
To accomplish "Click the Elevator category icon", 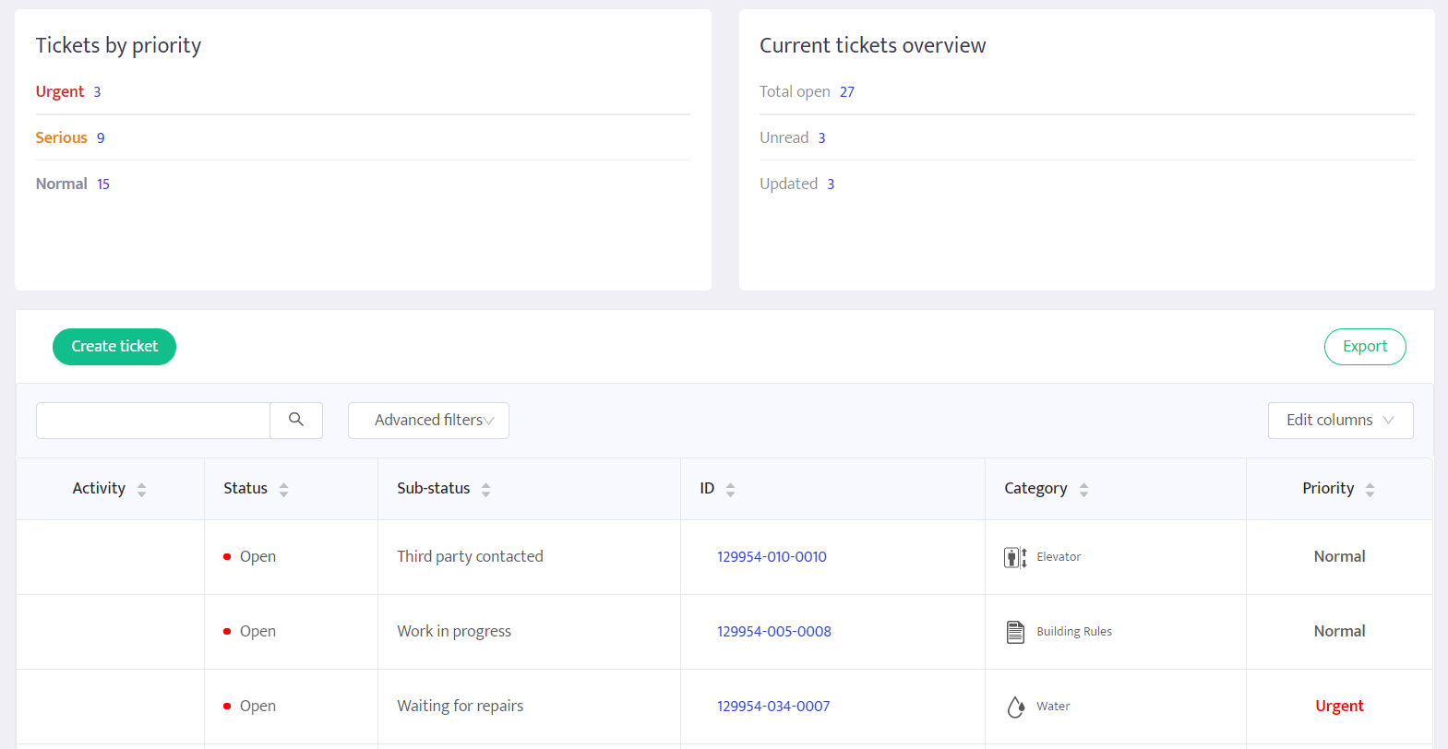I will [1015, 557].
